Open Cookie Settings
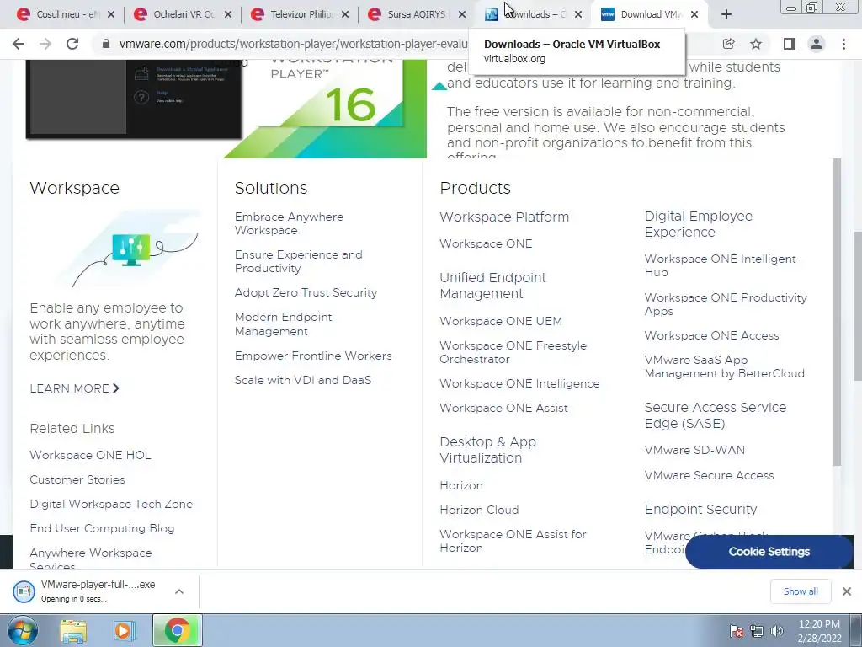 769,552
